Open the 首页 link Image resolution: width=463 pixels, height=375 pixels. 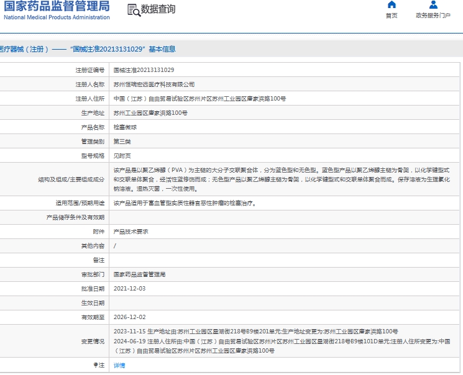click(x=392, y=16)
